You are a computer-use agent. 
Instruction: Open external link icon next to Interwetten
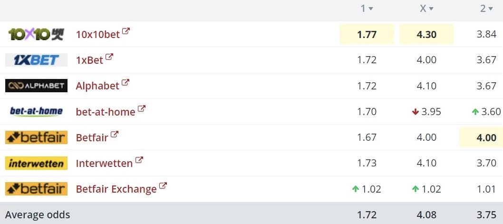pos(139,160)
